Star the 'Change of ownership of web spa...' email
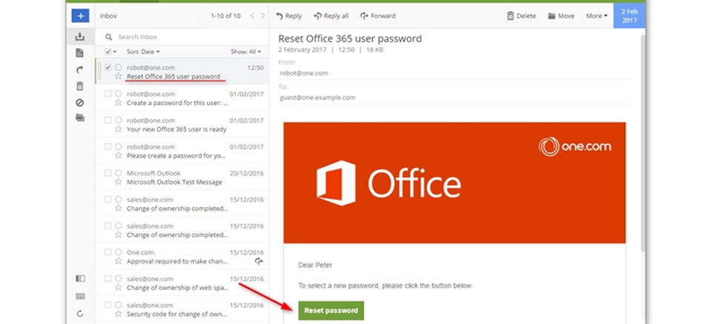 119,287
